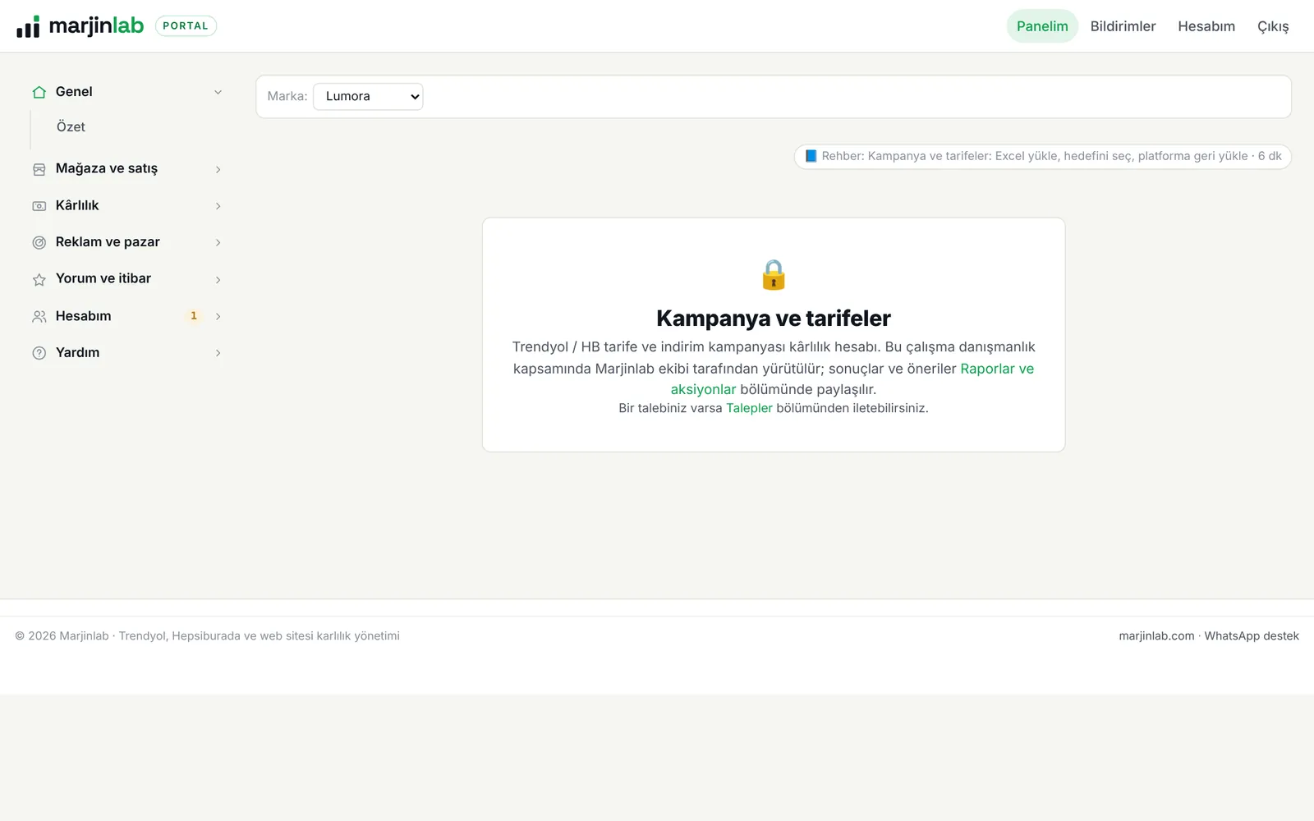Click the Kârlılık money icon
The image size is (1314, 821).
39,206
